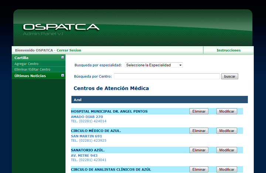This screenshot has height=173, width=266.
Task: Eliminar Circulo Médico de Azul
Action: 199,131
